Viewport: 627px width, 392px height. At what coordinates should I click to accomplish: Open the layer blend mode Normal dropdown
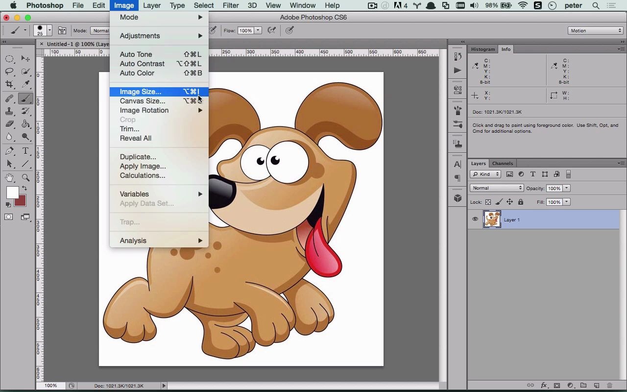[497, 188]
